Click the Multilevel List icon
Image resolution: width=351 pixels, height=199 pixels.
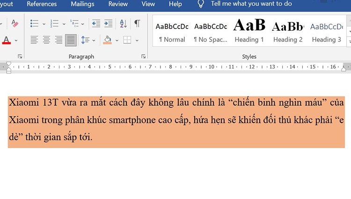pos(74,23)
